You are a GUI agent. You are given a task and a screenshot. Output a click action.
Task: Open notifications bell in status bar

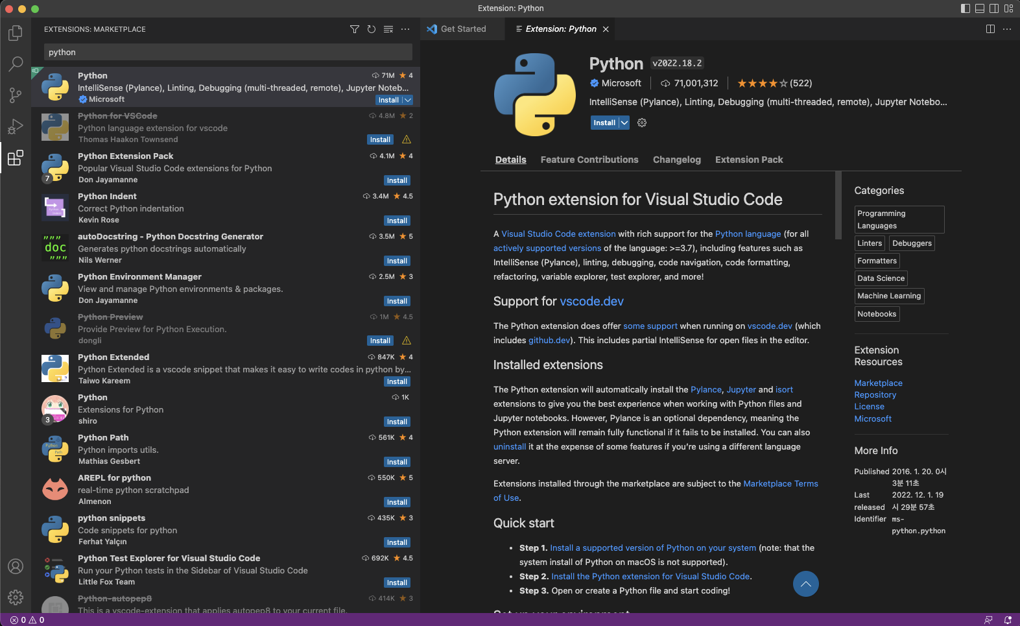(1008, 620)
